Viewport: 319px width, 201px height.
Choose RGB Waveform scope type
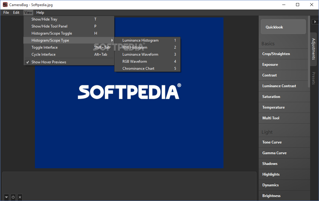point(148,61)
